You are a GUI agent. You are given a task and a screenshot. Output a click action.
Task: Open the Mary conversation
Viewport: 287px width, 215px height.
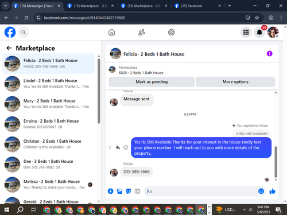[x=48, y=104]
